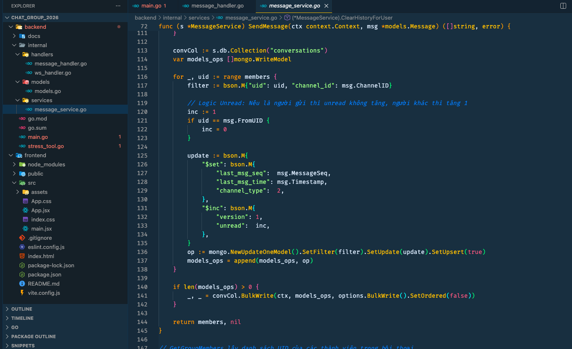The width and height of the screenshot is (572, 349).
Task: Collapse CHAT_GROUP_2026 root folder
Action: coord(7,18)
